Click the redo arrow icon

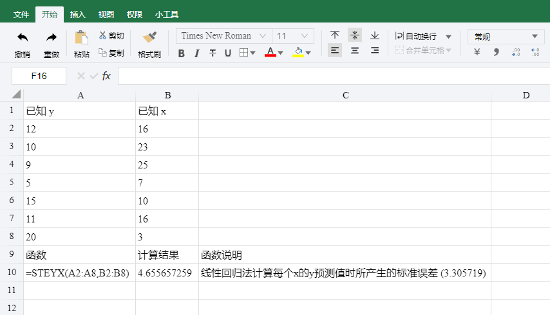tap(52, 37)
